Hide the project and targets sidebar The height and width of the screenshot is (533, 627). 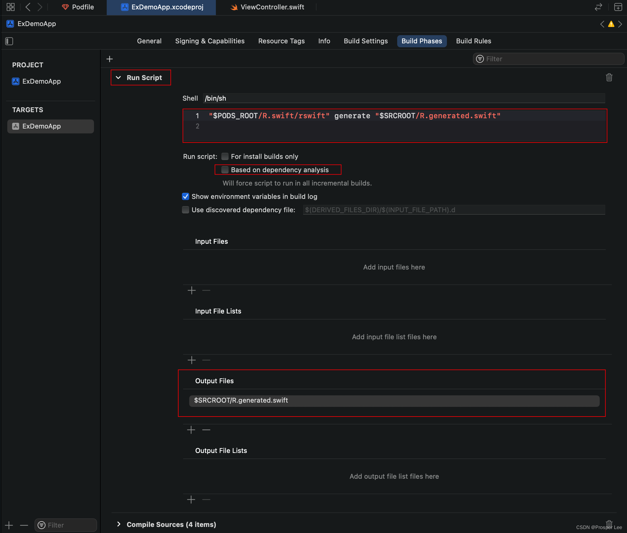tap(9, 41)
